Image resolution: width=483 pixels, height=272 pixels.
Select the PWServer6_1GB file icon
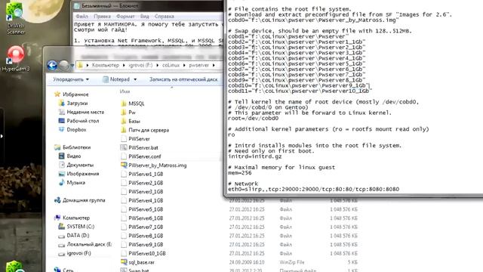point(124,218)
